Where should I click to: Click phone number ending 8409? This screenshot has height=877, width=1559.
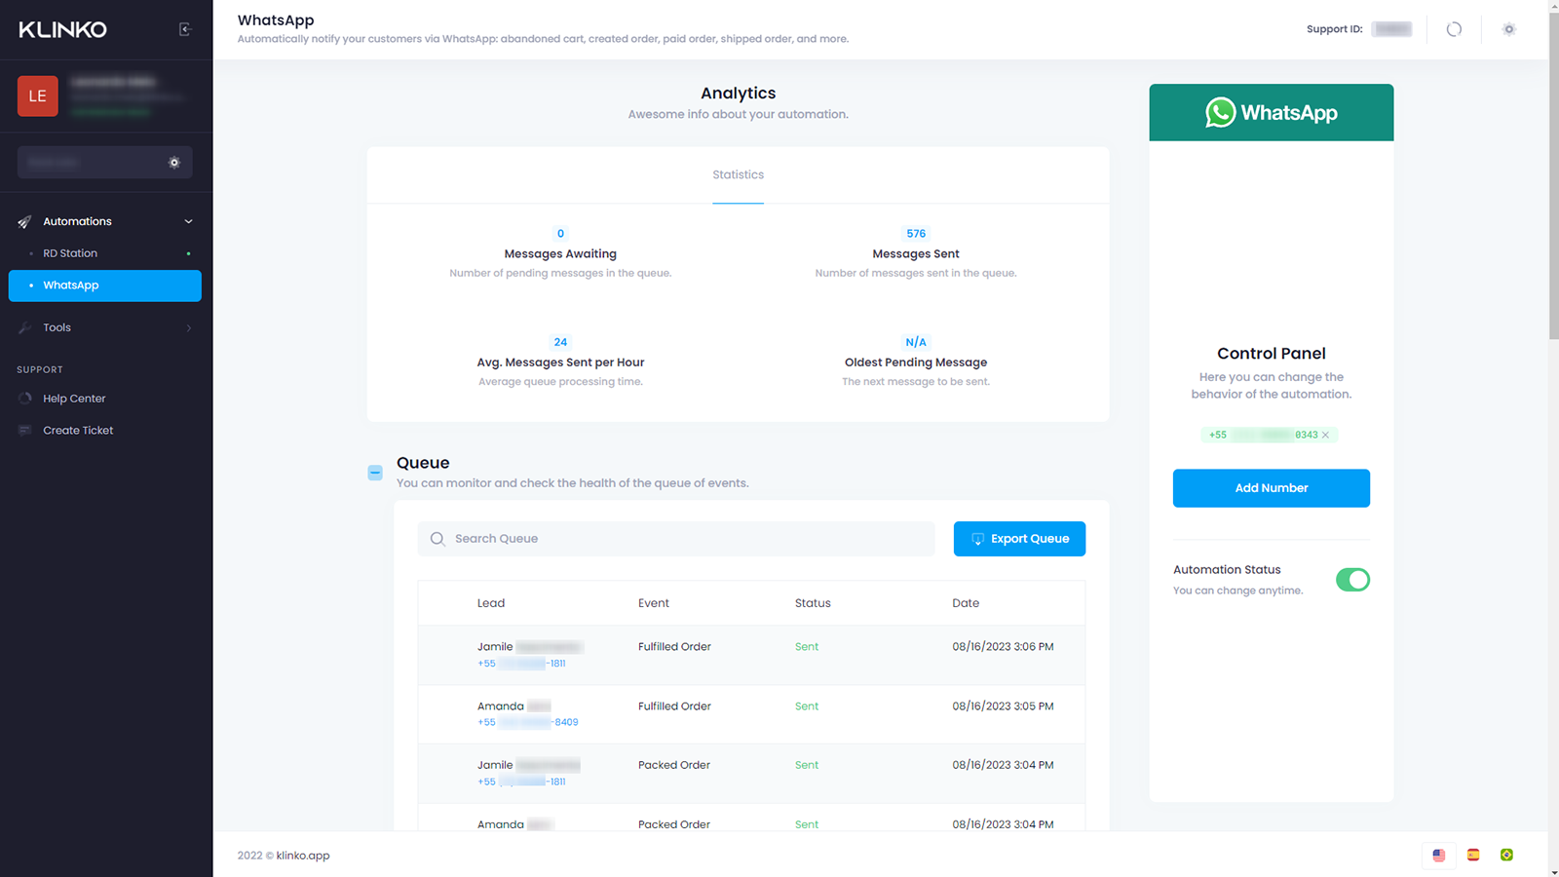(x=528, y=723)
